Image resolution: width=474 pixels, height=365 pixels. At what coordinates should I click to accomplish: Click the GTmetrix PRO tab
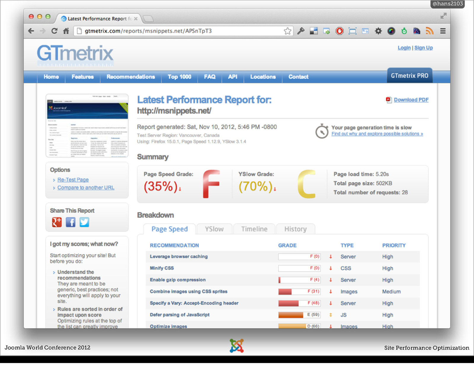(x=410, y=76)
